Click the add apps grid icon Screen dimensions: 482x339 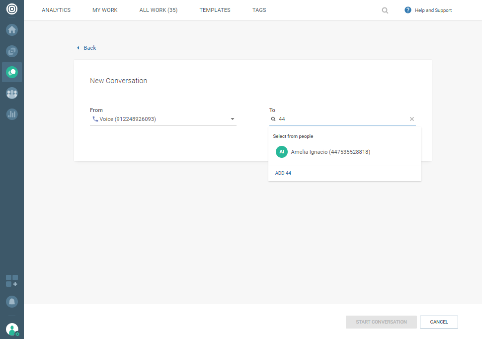[12, 281]
